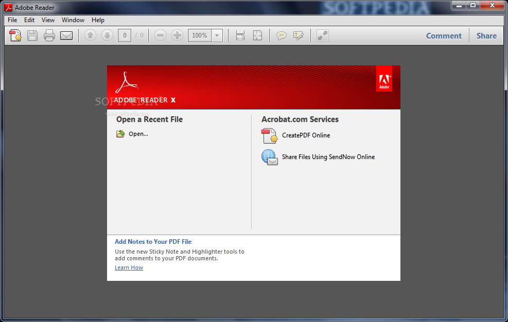508x322 pixels.
Task: Click Open under Open a Recent File
Action: click(137, 134)
